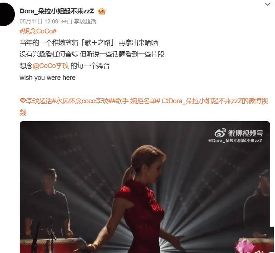Visit the @CoCo李玟 mentioned profile
The height and width of the screenshot is (253, 275).
[x=51, y=66]
